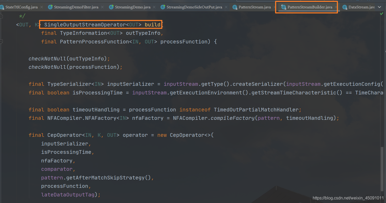
Task: Place cursor on checkNotNull(processFunction) call
Action: [x=76, y=67]
